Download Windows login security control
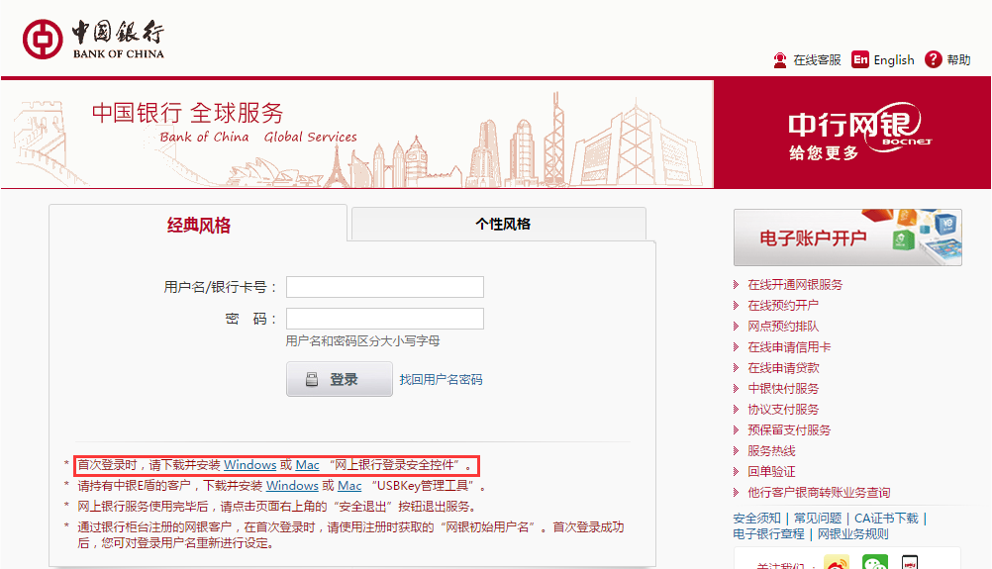This screenshot has height=569, width=992. click(249, 464)
